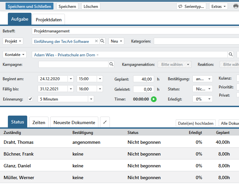Screen dimensions: 239x186
Task: Select the Büchner, Frank row
Action: 119,154
